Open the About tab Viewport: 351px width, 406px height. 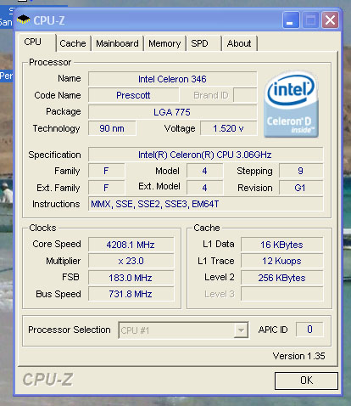click(239, 43)
